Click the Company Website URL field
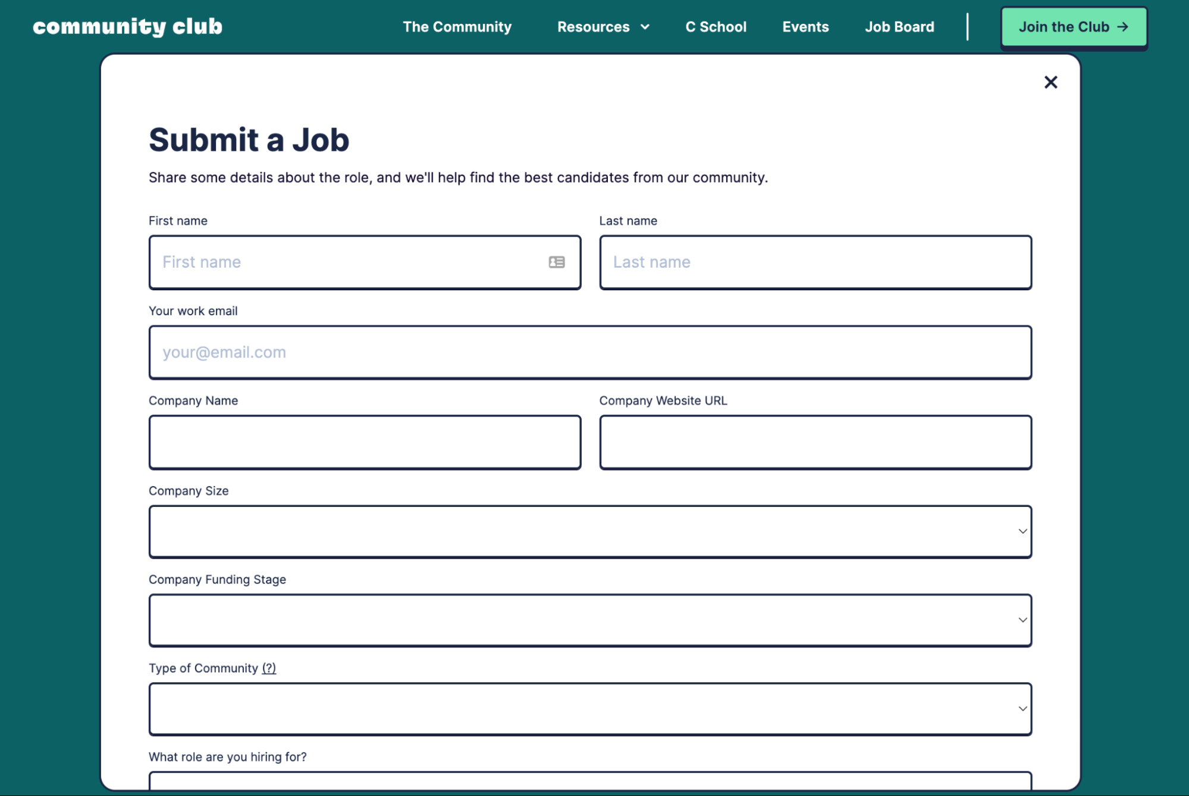This screenshot has width=1189, height=796. coord(815,442)
